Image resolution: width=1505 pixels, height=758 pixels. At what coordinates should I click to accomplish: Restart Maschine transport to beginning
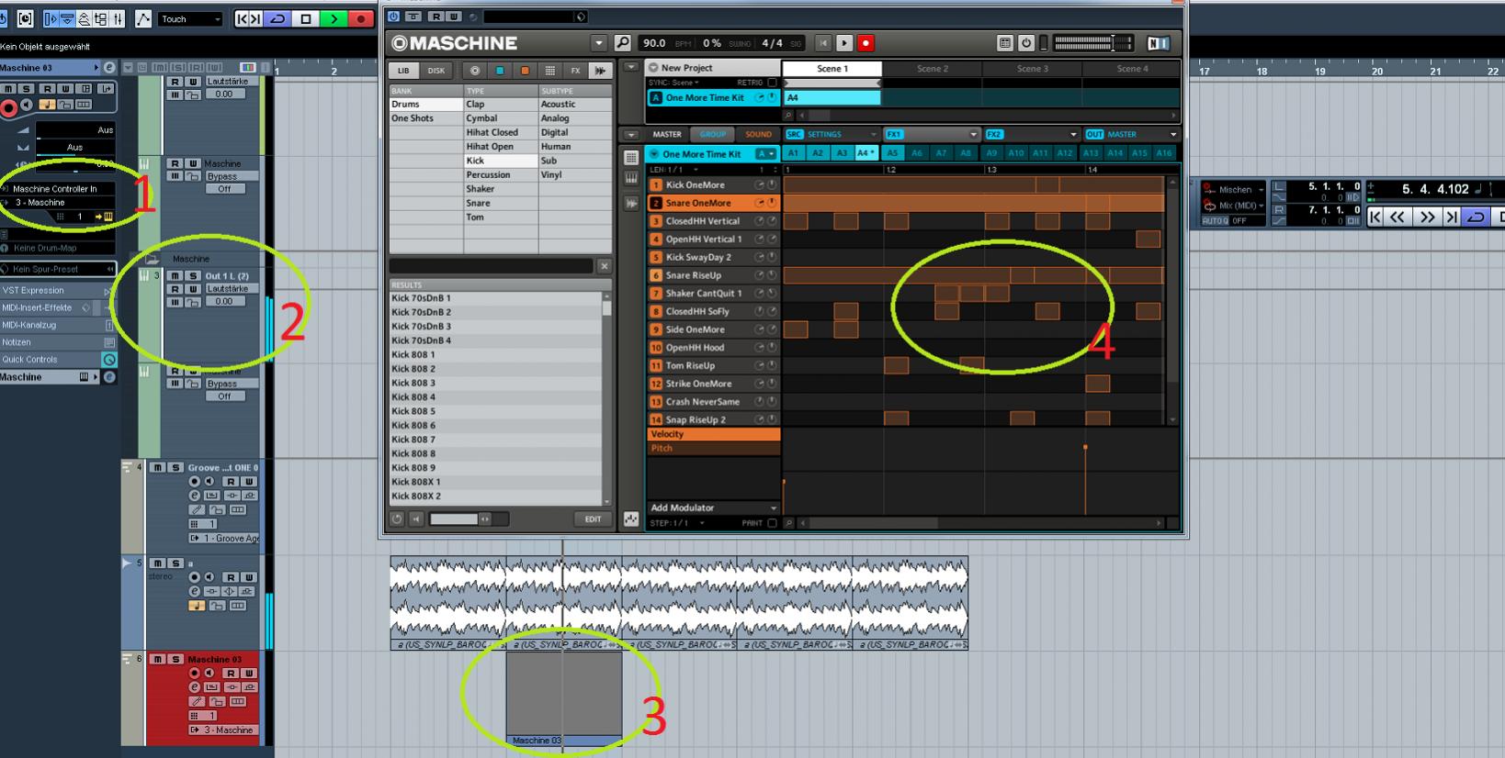click(x=823, y=43)
